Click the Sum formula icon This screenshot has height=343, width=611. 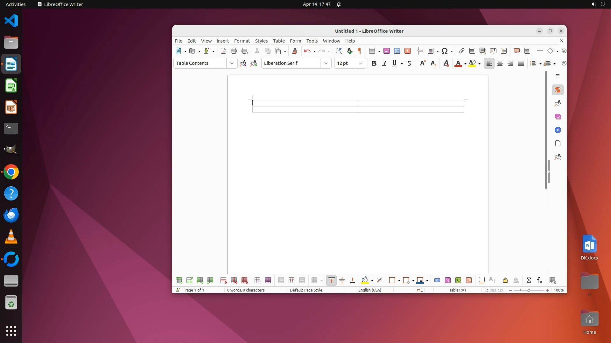(x=529, y=280)
